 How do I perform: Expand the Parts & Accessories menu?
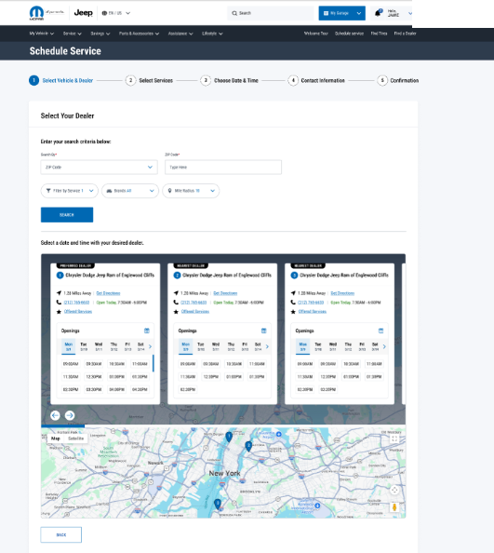(x=139, y=34)
